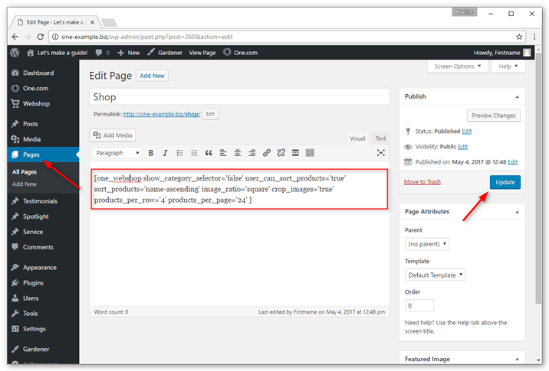Screen dimensions: 549x371
Task: Apply blockquote formatting
Action: (209, 153)
